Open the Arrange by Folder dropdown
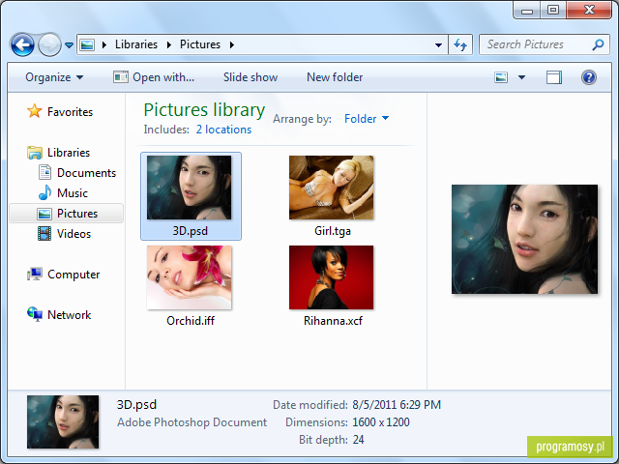619x464 pixels. [366, 119]
